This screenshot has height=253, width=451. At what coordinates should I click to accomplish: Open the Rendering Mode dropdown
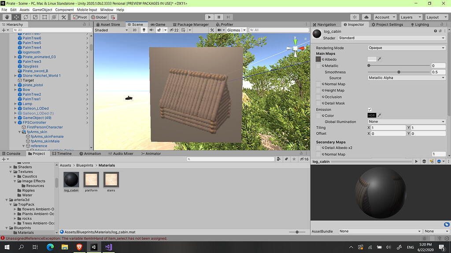click(x=405, y=47)
